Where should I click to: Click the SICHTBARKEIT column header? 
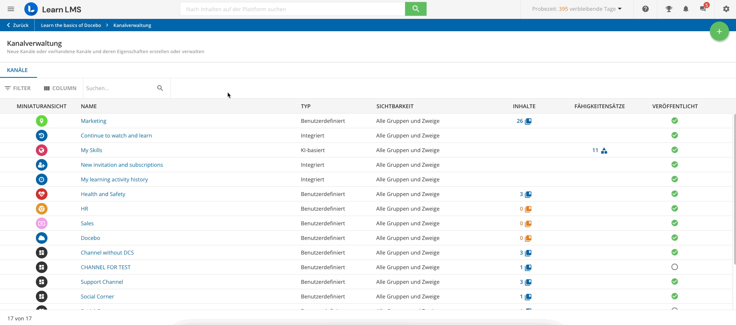coord(395,106)
